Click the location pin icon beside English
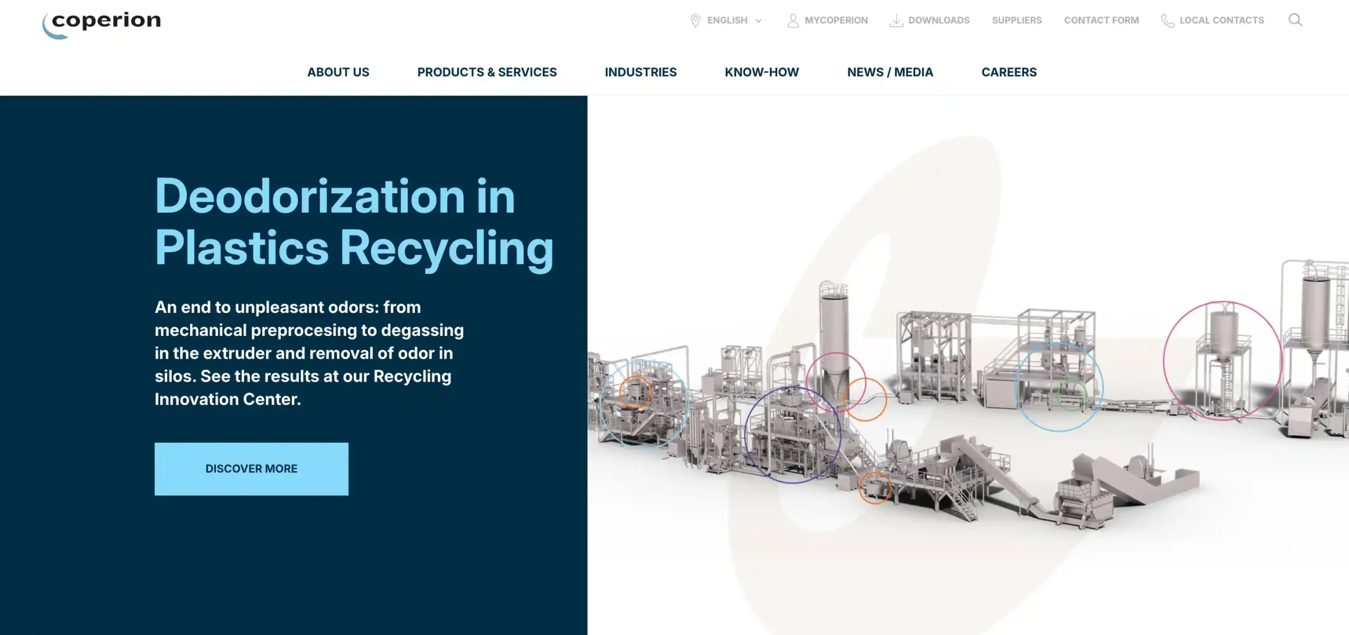Viewport: 1349px width, 635px height. click(x=695, y=21)
